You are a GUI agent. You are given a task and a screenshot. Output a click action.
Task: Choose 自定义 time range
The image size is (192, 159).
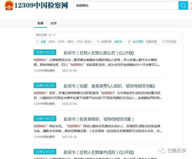tap(88, 42)
